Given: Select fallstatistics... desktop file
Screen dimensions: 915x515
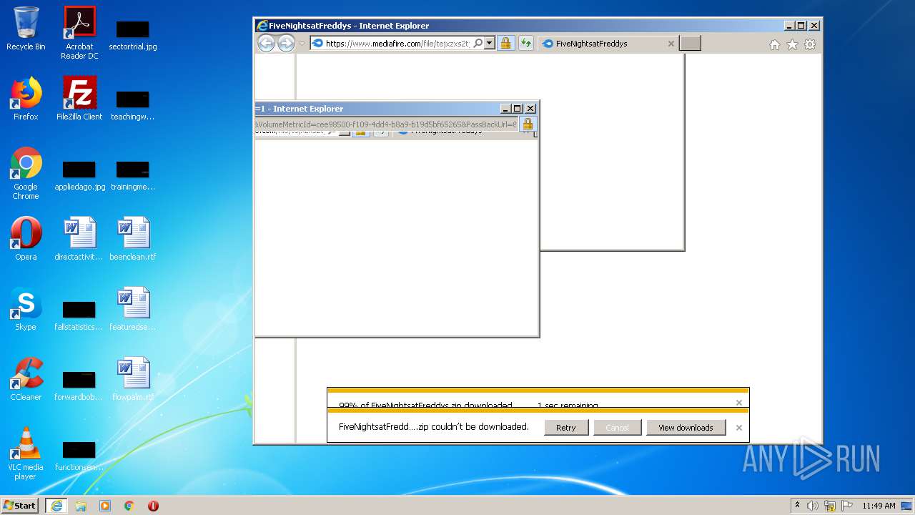Looking at the screenshot, I should click(x=79, y=316).
